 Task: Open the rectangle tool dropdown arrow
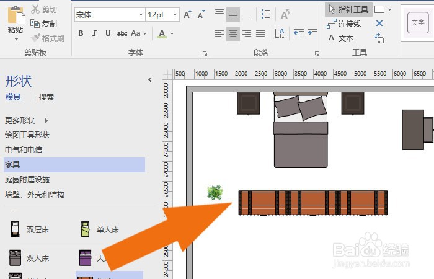(x=390, y=9)
